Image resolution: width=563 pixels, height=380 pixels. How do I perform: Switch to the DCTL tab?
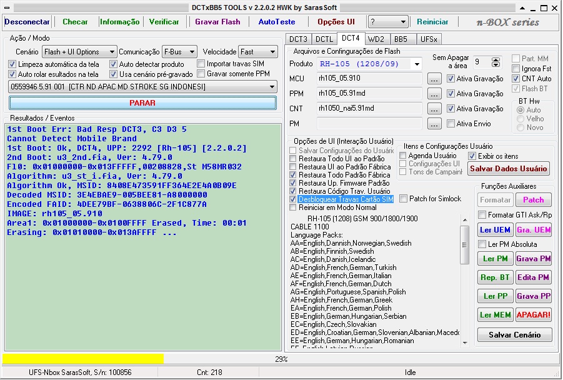coord(324,39)
